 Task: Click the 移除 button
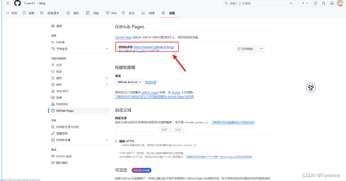click(178, 130)
